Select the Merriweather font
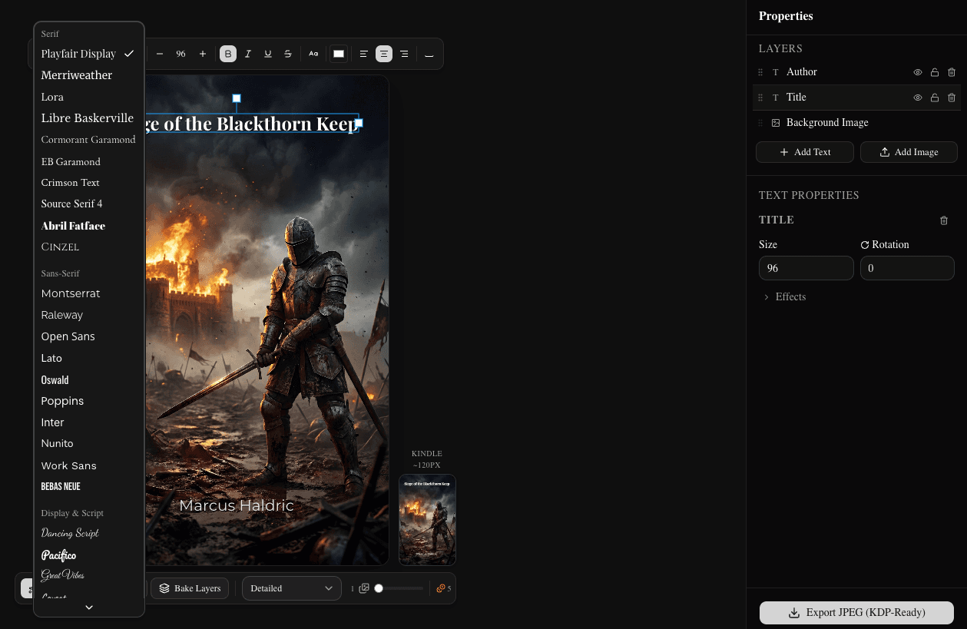967x629 pixels. tap(76, 74)
